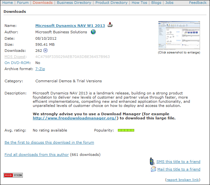Open the author's website globe icon
The height and width of the screenshot is (185, 210).
click(x=93, y=32)
